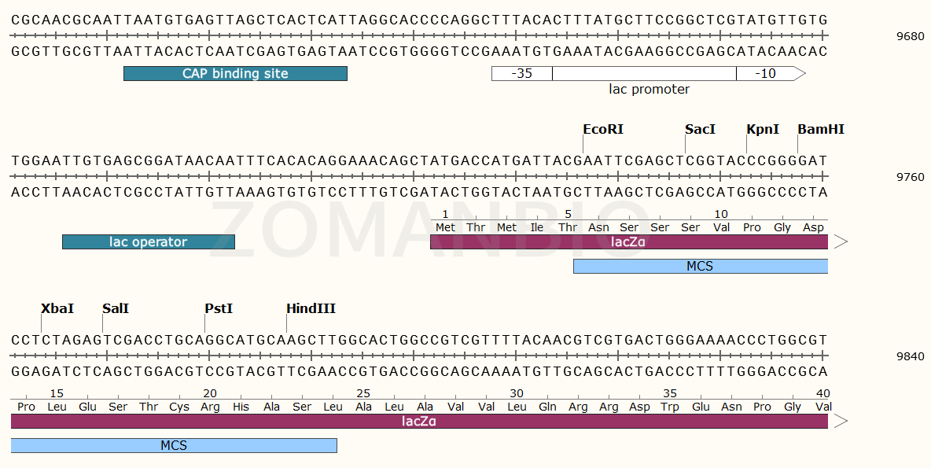Click the SacI restriction site label
931x468 pixels.
[x=700, y=129]
